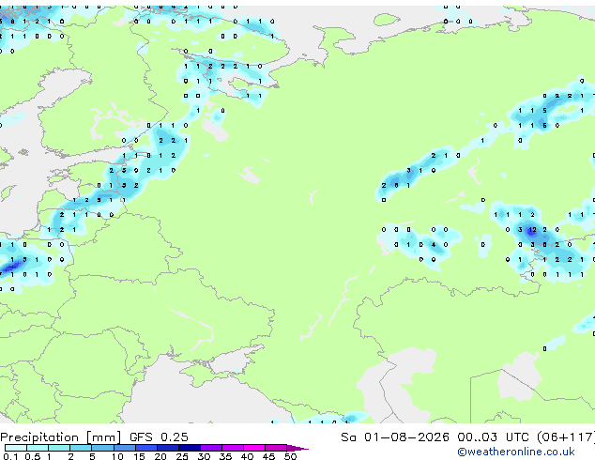Click the 30–35 mm purple swatch
Image resolution: width=595 pixels, height=460 pixels.
[x=211, y=448]
